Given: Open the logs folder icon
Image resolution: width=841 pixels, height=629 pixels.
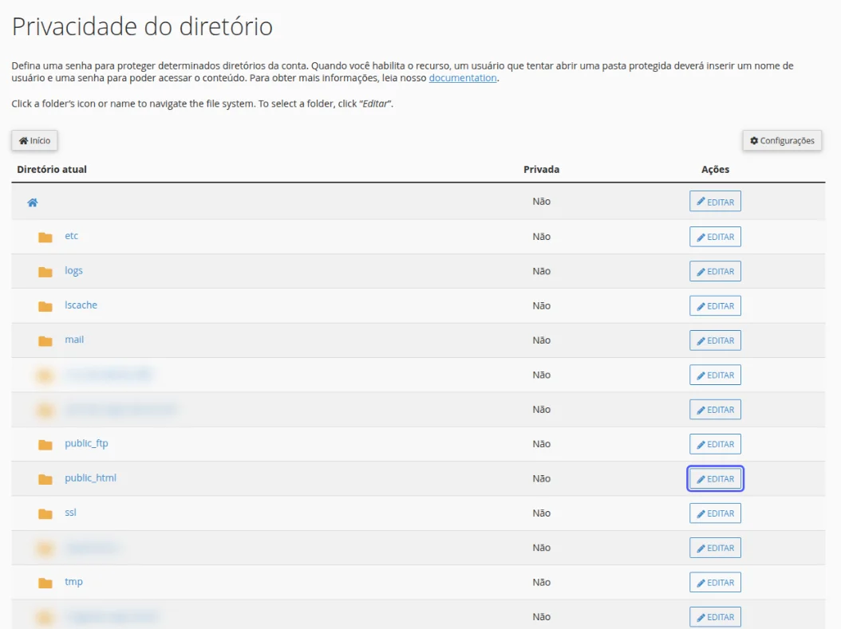Looking at the screenshot, I should click(45, 272).
